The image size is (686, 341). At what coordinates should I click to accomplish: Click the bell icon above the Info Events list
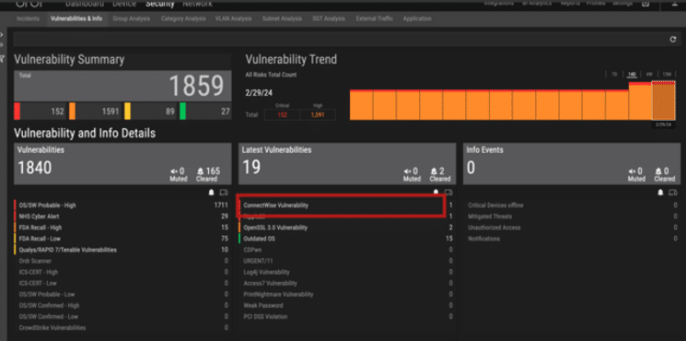point(660,193)
